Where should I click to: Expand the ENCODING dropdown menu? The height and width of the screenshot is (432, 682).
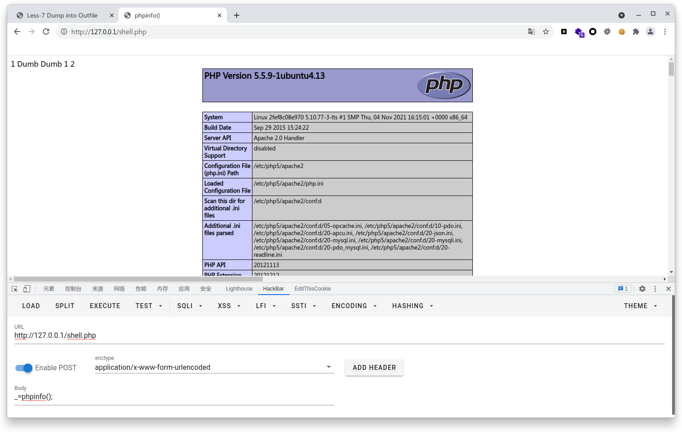[354, 306]
